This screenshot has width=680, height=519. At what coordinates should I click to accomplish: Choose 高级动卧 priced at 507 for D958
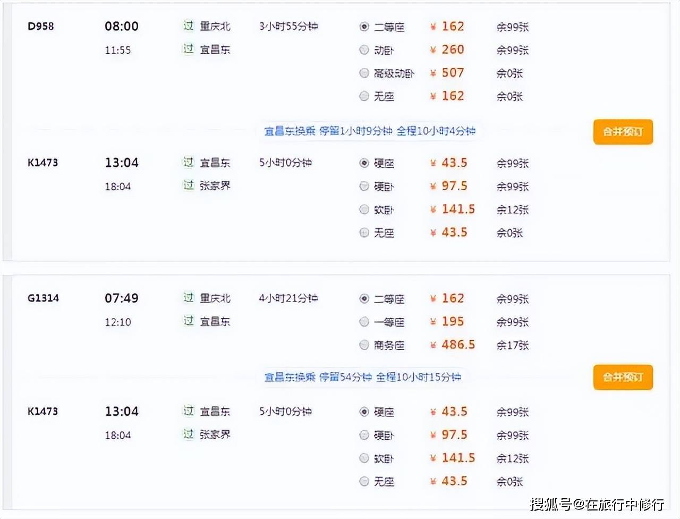click(x=364, y=73)
